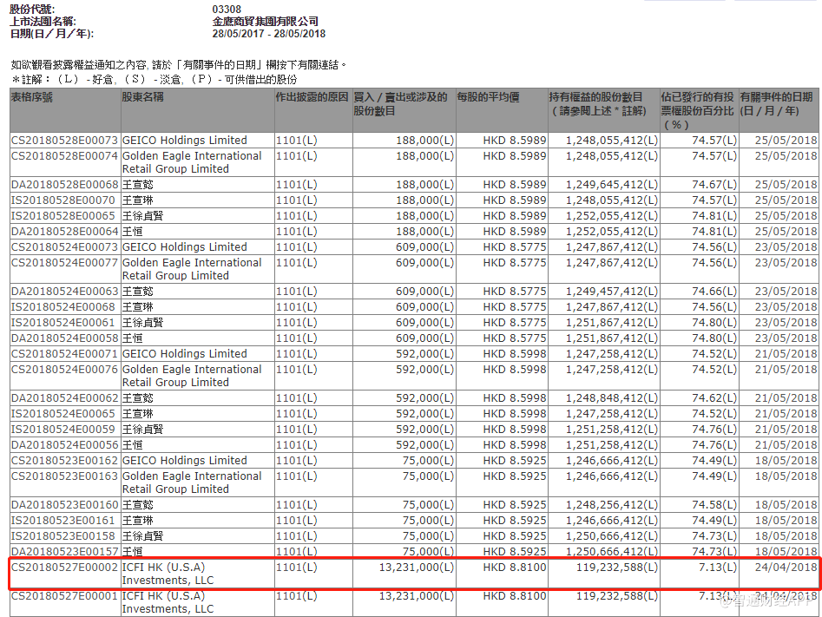Open date link for form IS20180524E00061
Screen dimensions: 822x617
coord(786,323)
